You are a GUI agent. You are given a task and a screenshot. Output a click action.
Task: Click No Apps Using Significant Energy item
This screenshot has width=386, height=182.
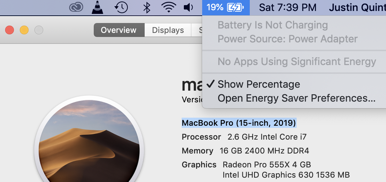point(297,62)
